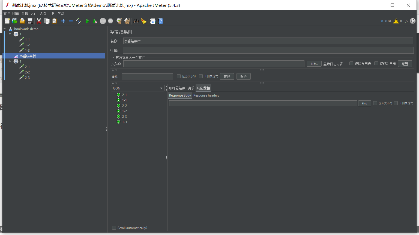Open the 选项 menu
Viewport: 419px width, 235px height.
coord(43,13)
